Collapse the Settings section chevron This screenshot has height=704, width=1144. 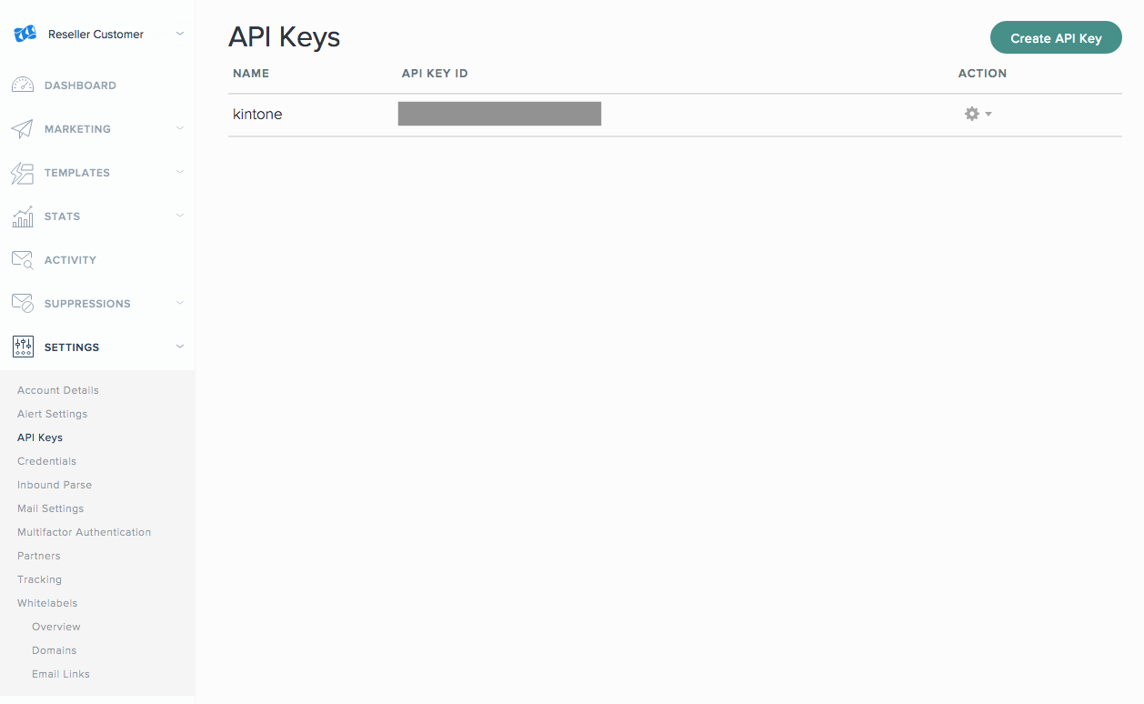click(x=179, y=347)
